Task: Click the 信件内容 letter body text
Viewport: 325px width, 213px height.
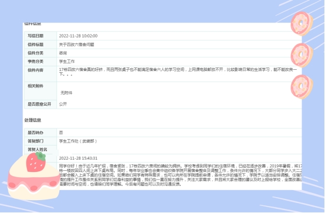Action: [178, 72]
